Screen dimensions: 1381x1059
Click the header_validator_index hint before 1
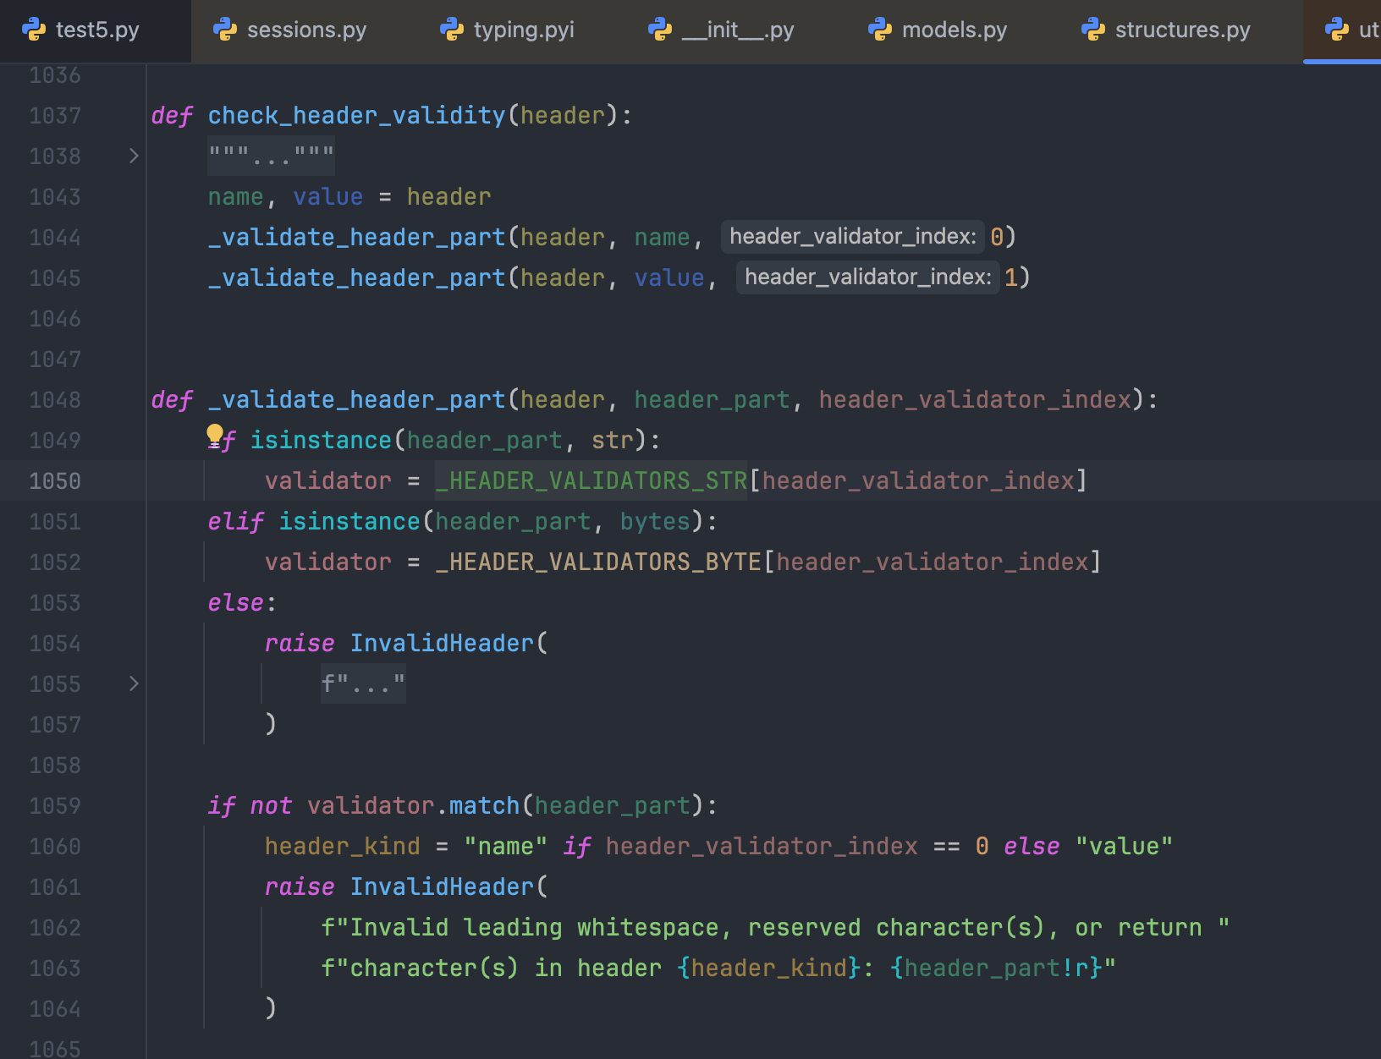(x=867, y=277)
